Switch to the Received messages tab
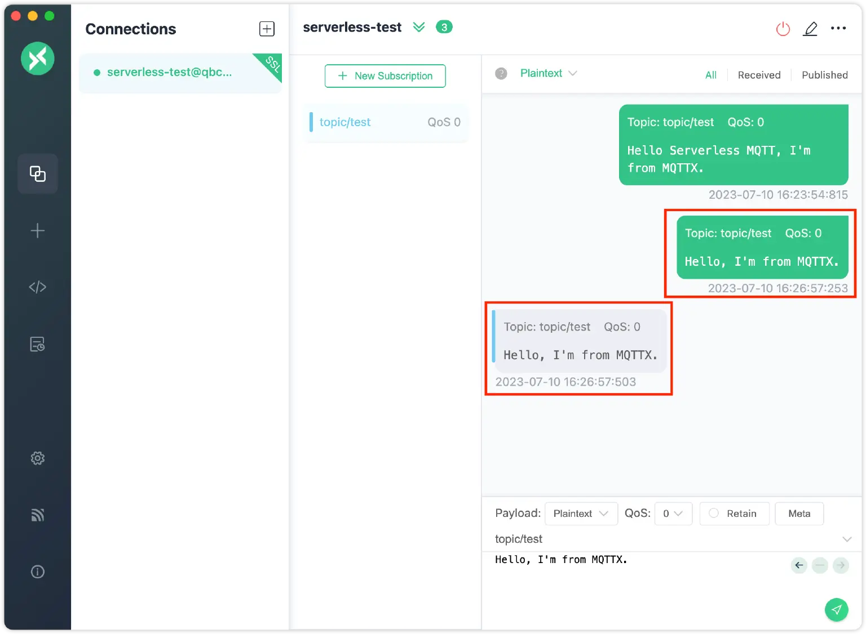 759,74
